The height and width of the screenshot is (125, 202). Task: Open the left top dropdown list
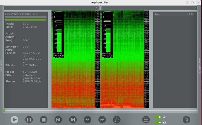[52, 8]
